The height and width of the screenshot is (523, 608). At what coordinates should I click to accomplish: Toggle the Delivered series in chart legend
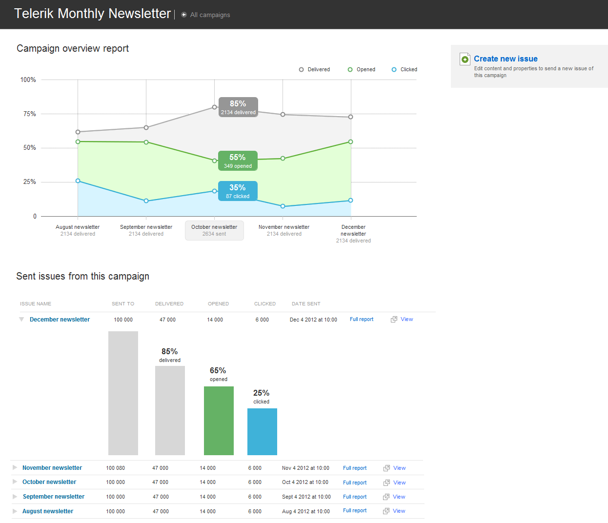[x=314, y=70]
